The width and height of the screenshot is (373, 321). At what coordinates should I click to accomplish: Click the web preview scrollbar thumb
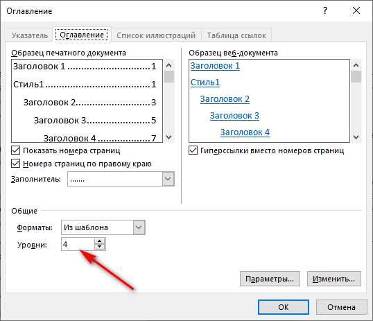tap(356, 77)
